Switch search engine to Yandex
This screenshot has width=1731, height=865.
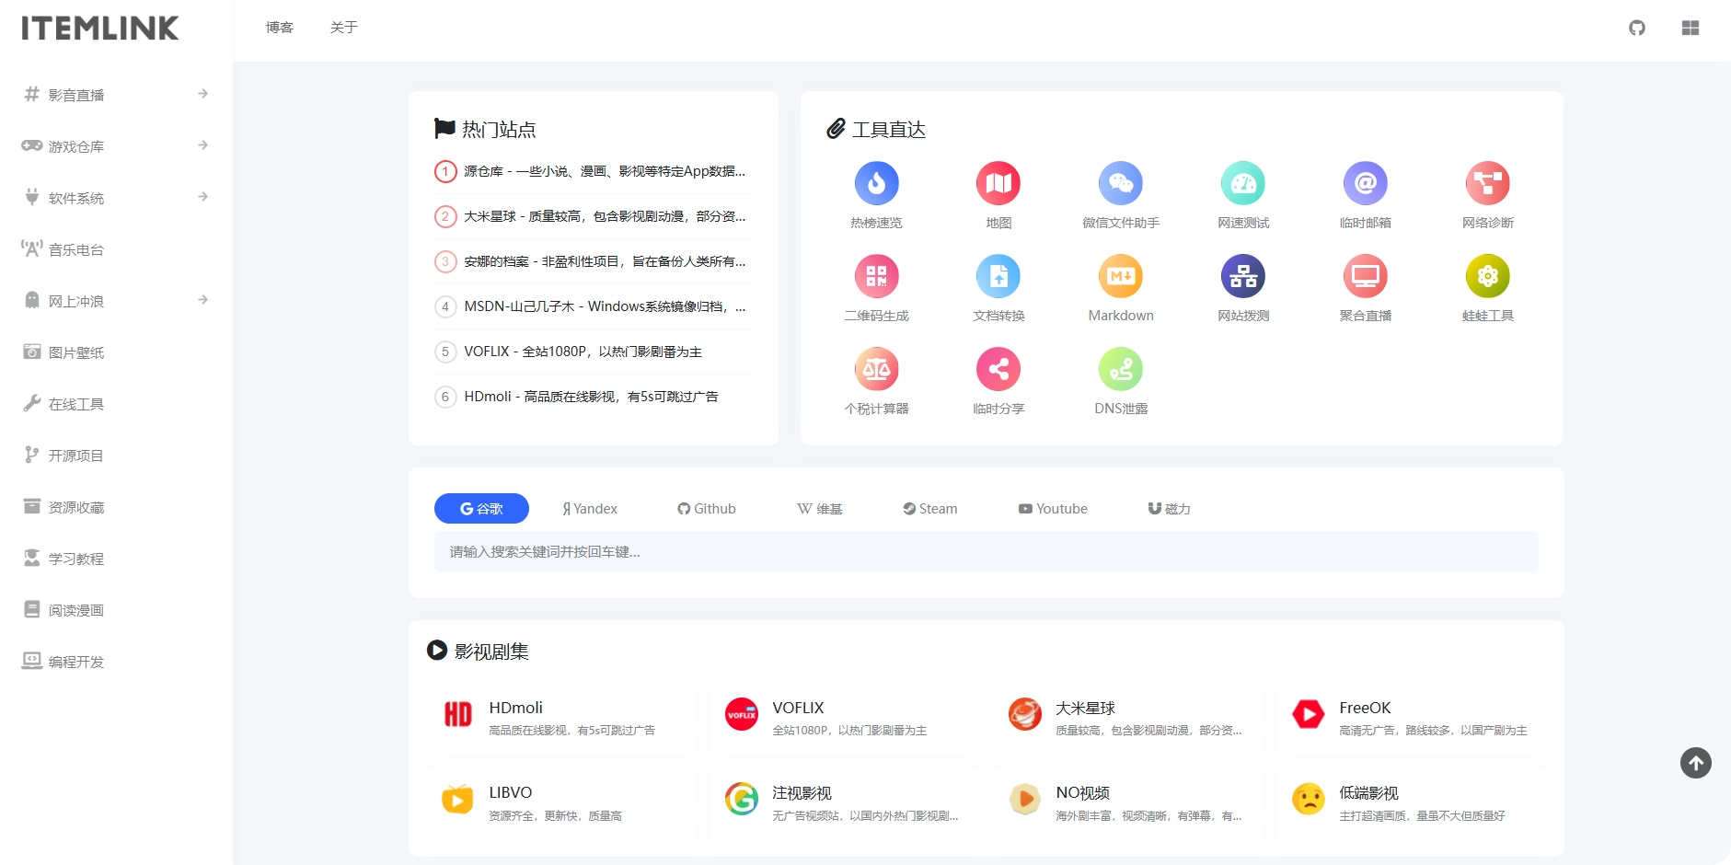(x=590, y=509)
